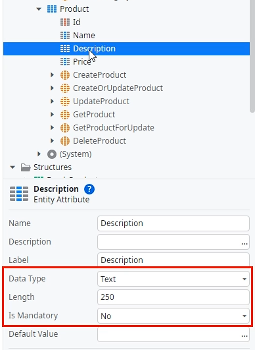Viewport: 255px width, 350px height.
Task: Open help for Description entity attribute
Action: click(89, 189)
